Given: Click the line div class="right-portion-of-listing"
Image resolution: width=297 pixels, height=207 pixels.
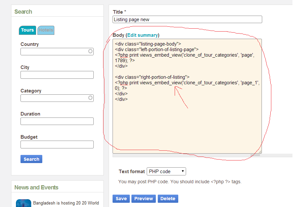Looking at the screenshot, I should click(152, 77).
